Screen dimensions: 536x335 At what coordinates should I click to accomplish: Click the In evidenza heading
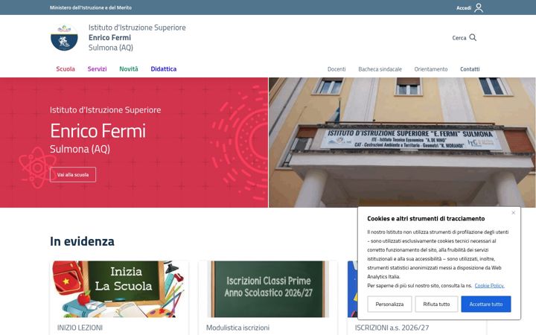[x=82, y=241]
